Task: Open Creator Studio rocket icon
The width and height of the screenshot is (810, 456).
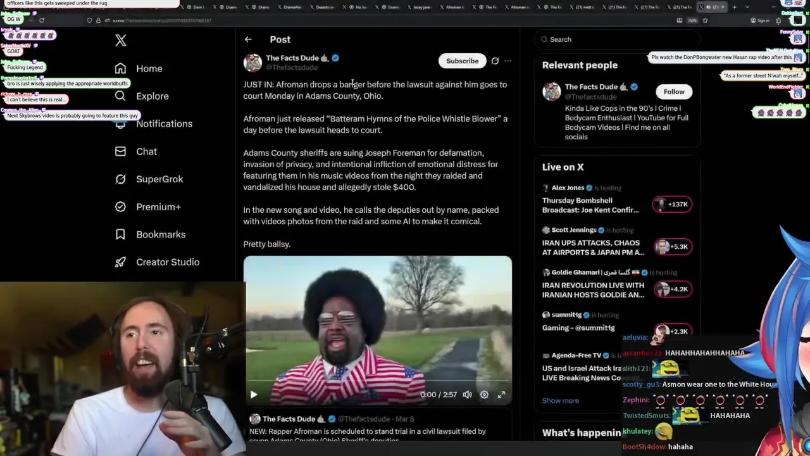Action: coord(120,262)
